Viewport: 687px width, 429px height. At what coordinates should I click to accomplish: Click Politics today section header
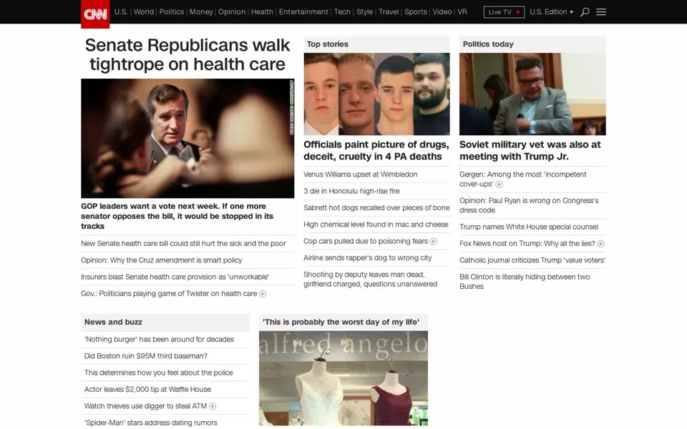coord(532,44)
